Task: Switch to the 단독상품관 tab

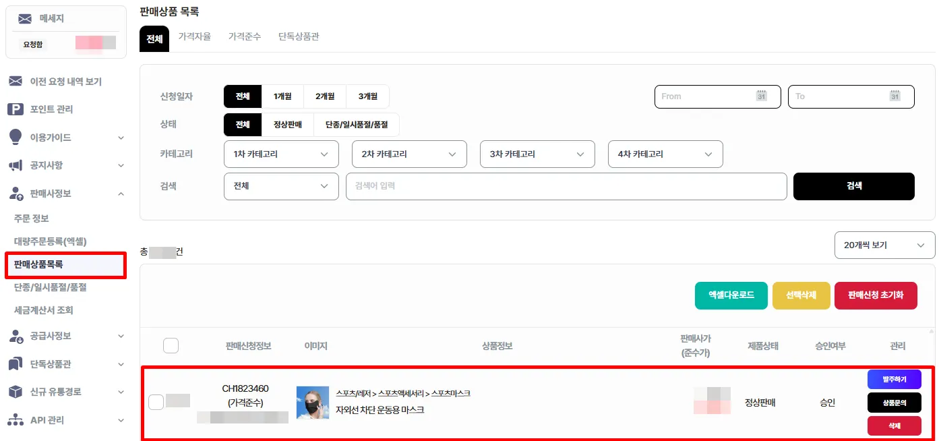Action: point(299,36)
